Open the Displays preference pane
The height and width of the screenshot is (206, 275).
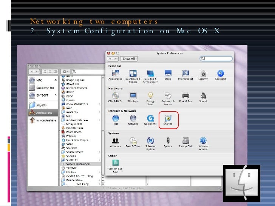coord(133,97)
